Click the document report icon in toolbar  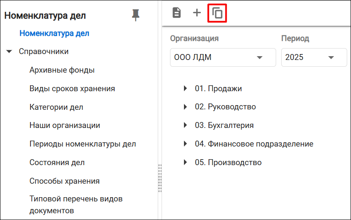pos(177,13)
